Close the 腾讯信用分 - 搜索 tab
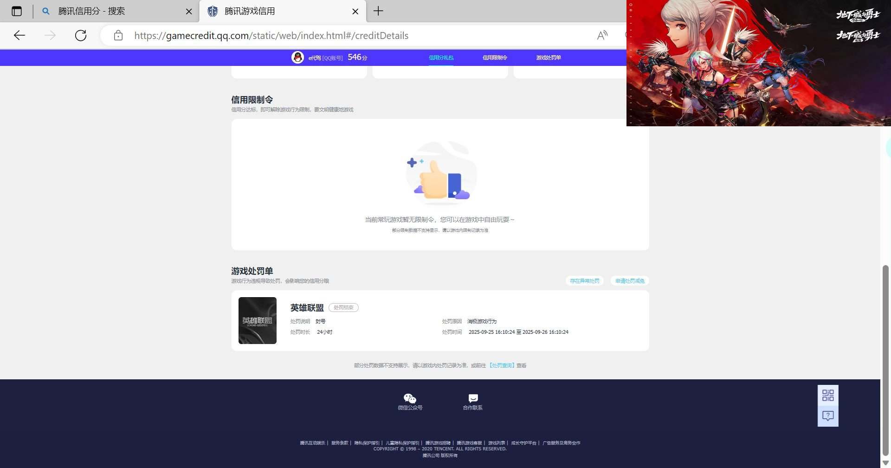Viewport: 891px width, 468px height. (189, 12)
